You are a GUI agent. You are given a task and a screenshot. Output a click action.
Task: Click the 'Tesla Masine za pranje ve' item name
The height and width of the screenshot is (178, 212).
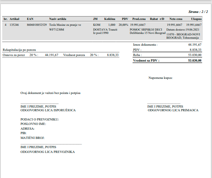[x=65, y=25]
